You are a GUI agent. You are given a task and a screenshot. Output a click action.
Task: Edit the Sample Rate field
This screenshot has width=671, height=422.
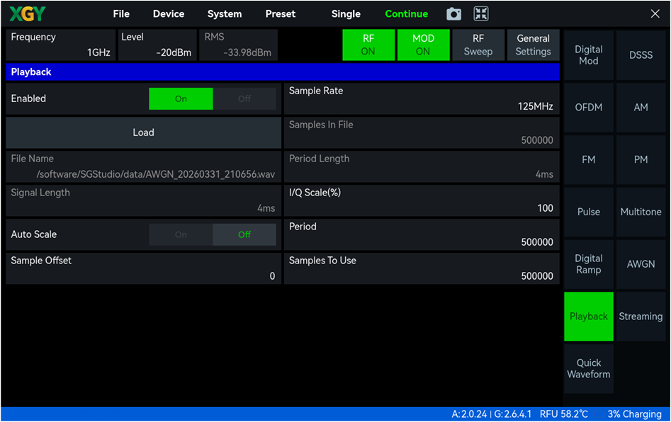point(422,98)
